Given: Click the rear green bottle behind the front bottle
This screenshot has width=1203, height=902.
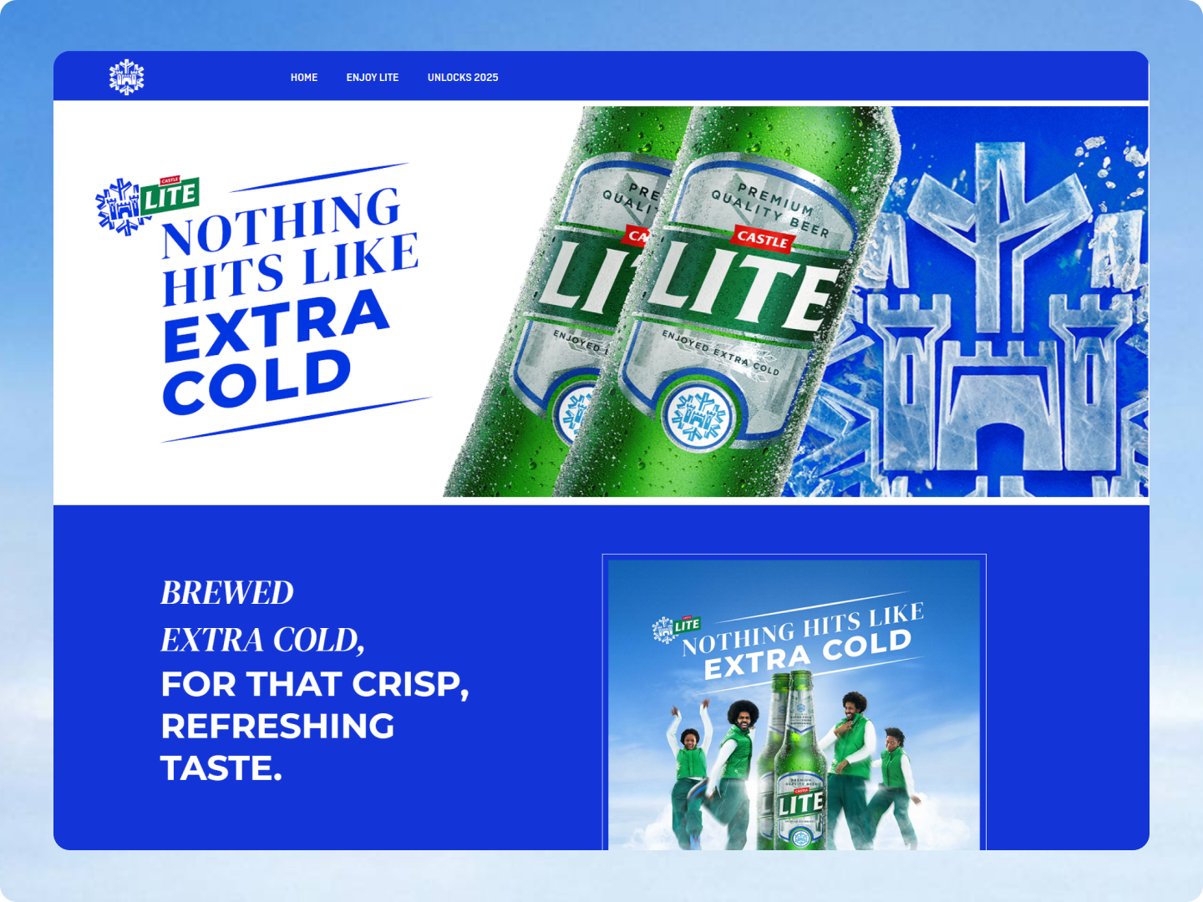Looking at the screenshot, I should click(543, 334).
